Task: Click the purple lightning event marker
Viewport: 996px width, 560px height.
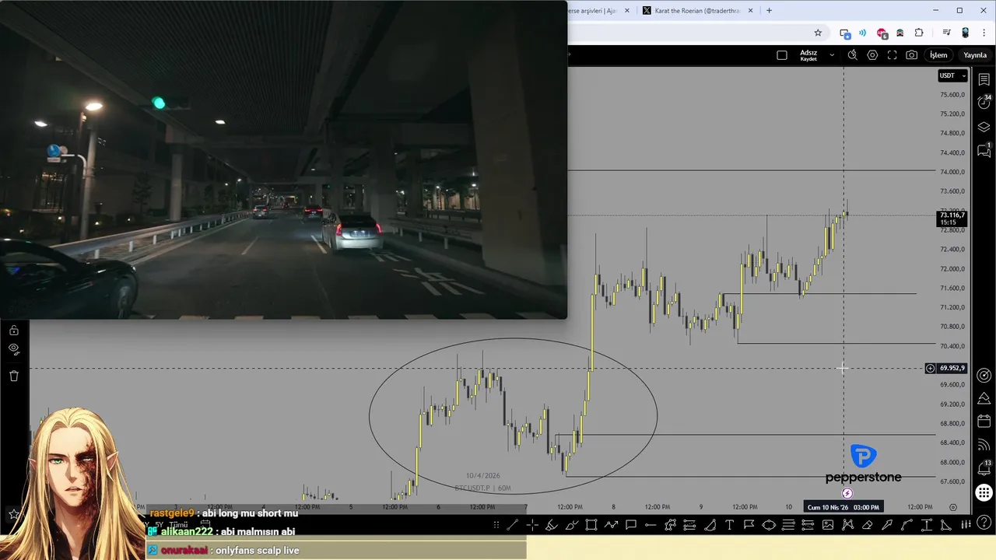Action: [x=847, y=493]
